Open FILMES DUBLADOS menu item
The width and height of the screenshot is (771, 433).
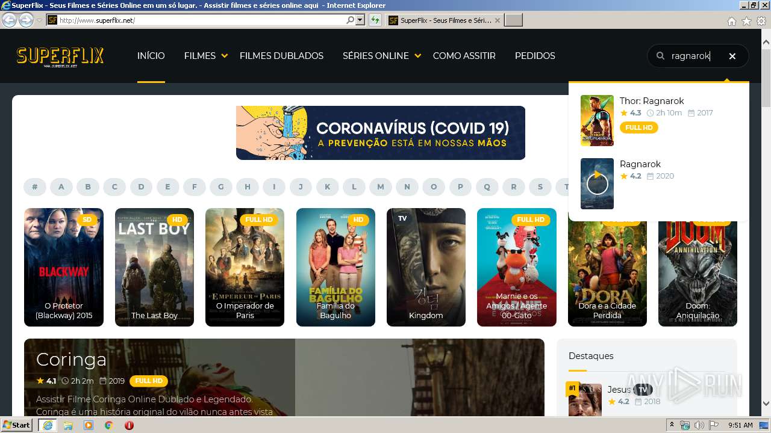pos(281,56)
